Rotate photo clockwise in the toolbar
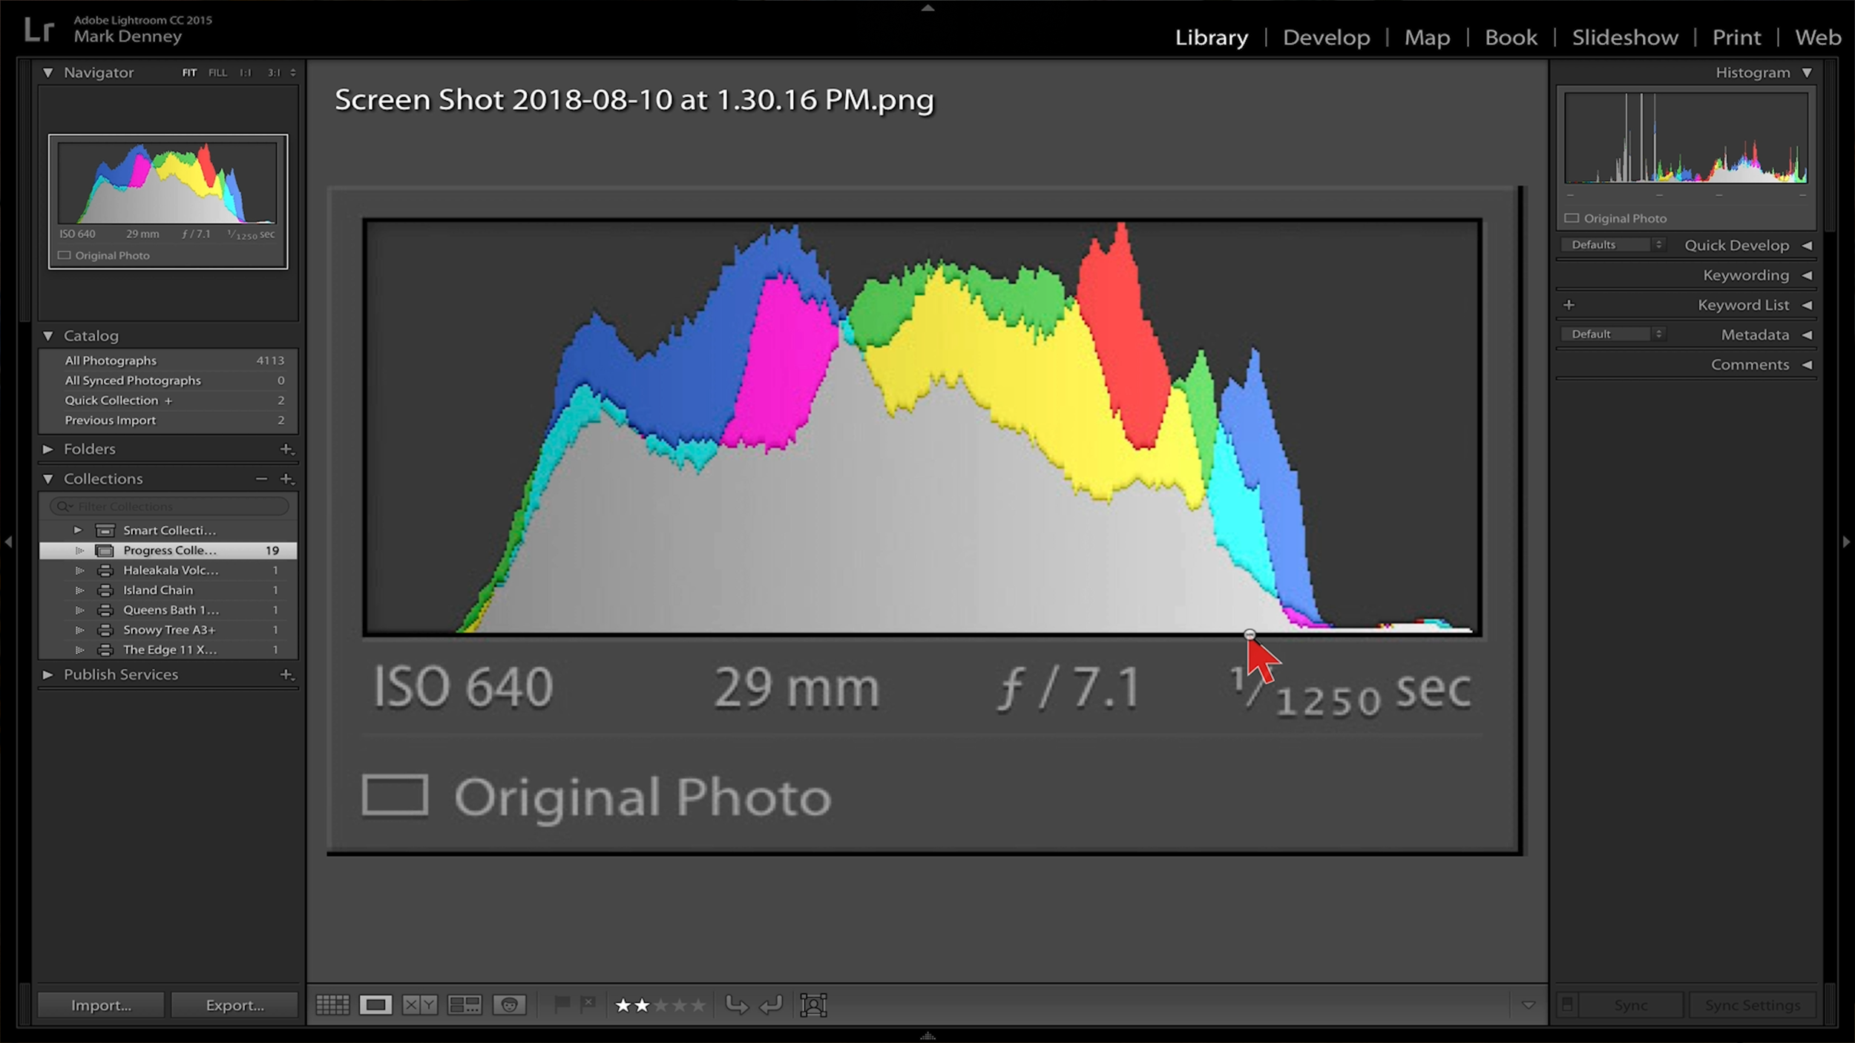1855x1043 pixels. click(x=772, y=1005)
